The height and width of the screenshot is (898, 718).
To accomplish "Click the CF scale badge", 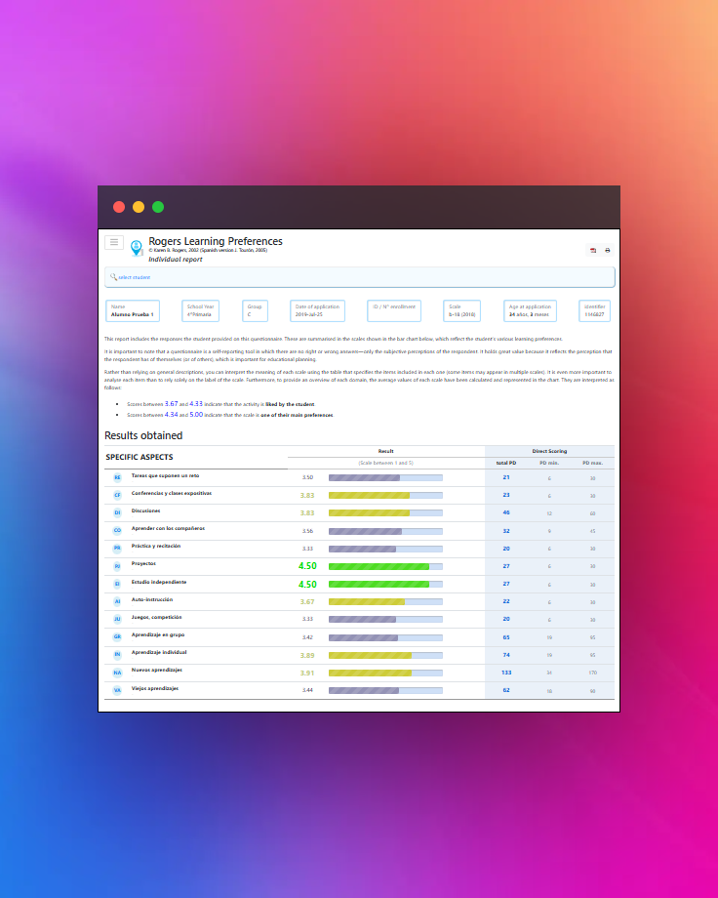I will (x=117, y=496).
